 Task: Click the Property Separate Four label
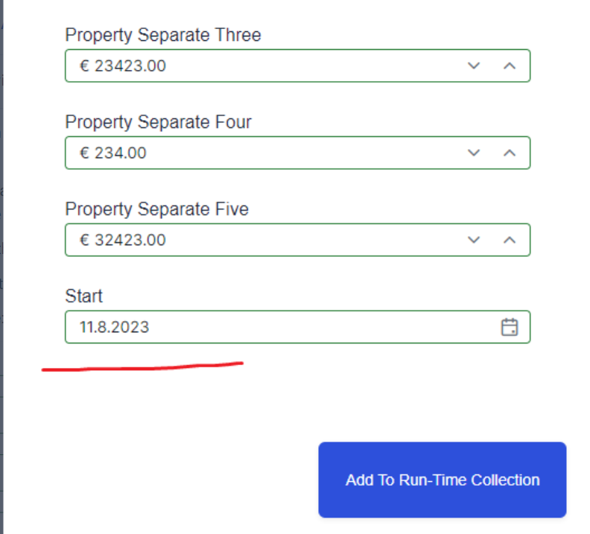click(158, 122)
